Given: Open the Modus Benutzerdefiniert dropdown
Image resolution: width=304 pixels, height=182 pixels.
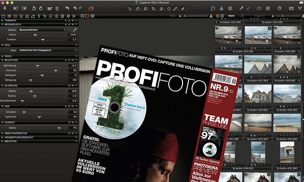Looking at the screenshot, I should pos(42,30).
